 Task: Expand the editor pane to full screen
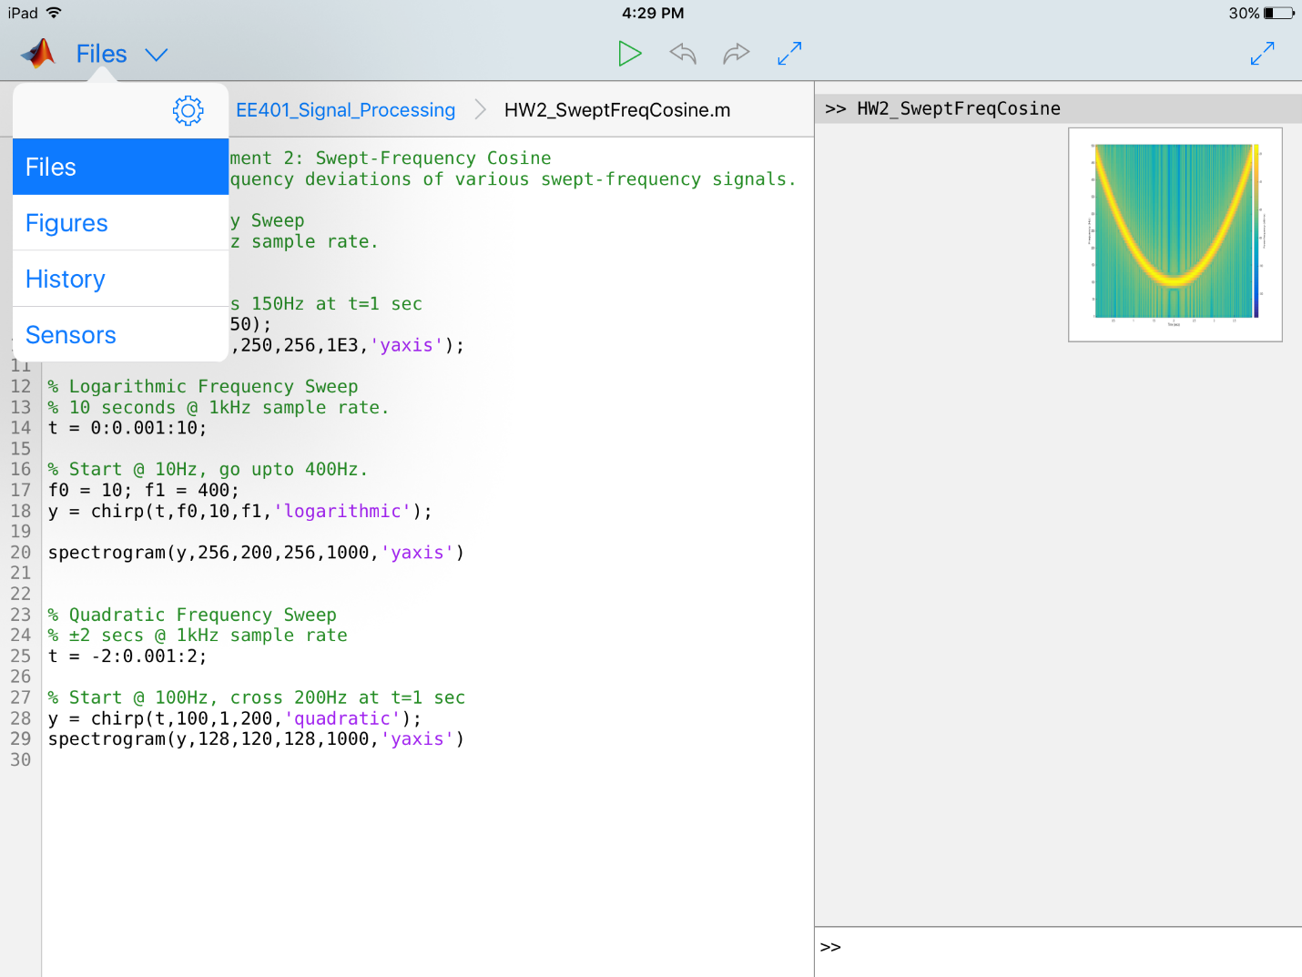(x=789, y=54)
